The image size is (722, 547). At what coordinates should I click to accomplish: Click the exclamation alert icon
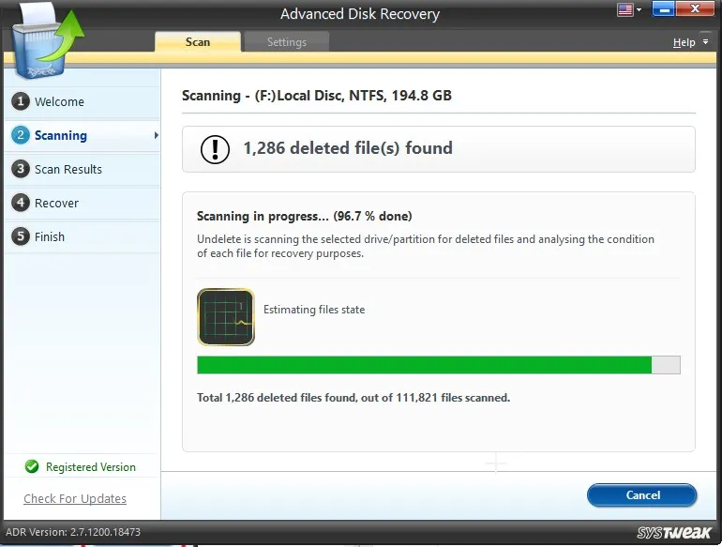click(215, 149)
